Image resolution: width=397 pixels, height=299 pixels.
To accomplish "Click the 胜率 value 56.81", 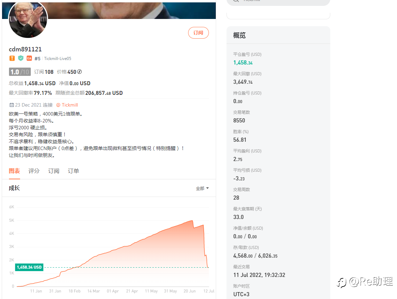I will (x=240, y=140).
